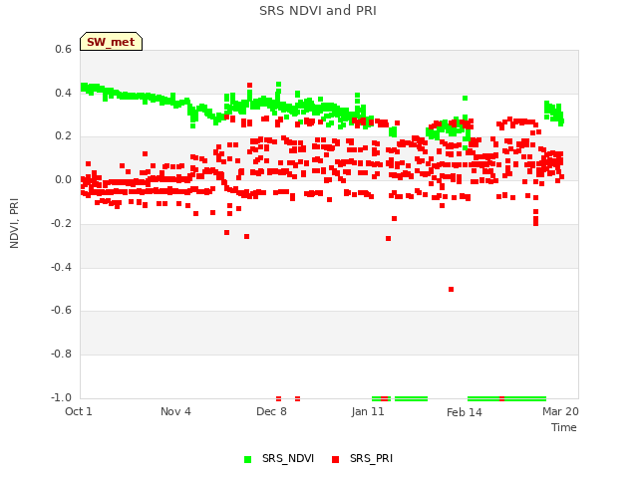Click the -0.2 y-axis tick label

61,223
